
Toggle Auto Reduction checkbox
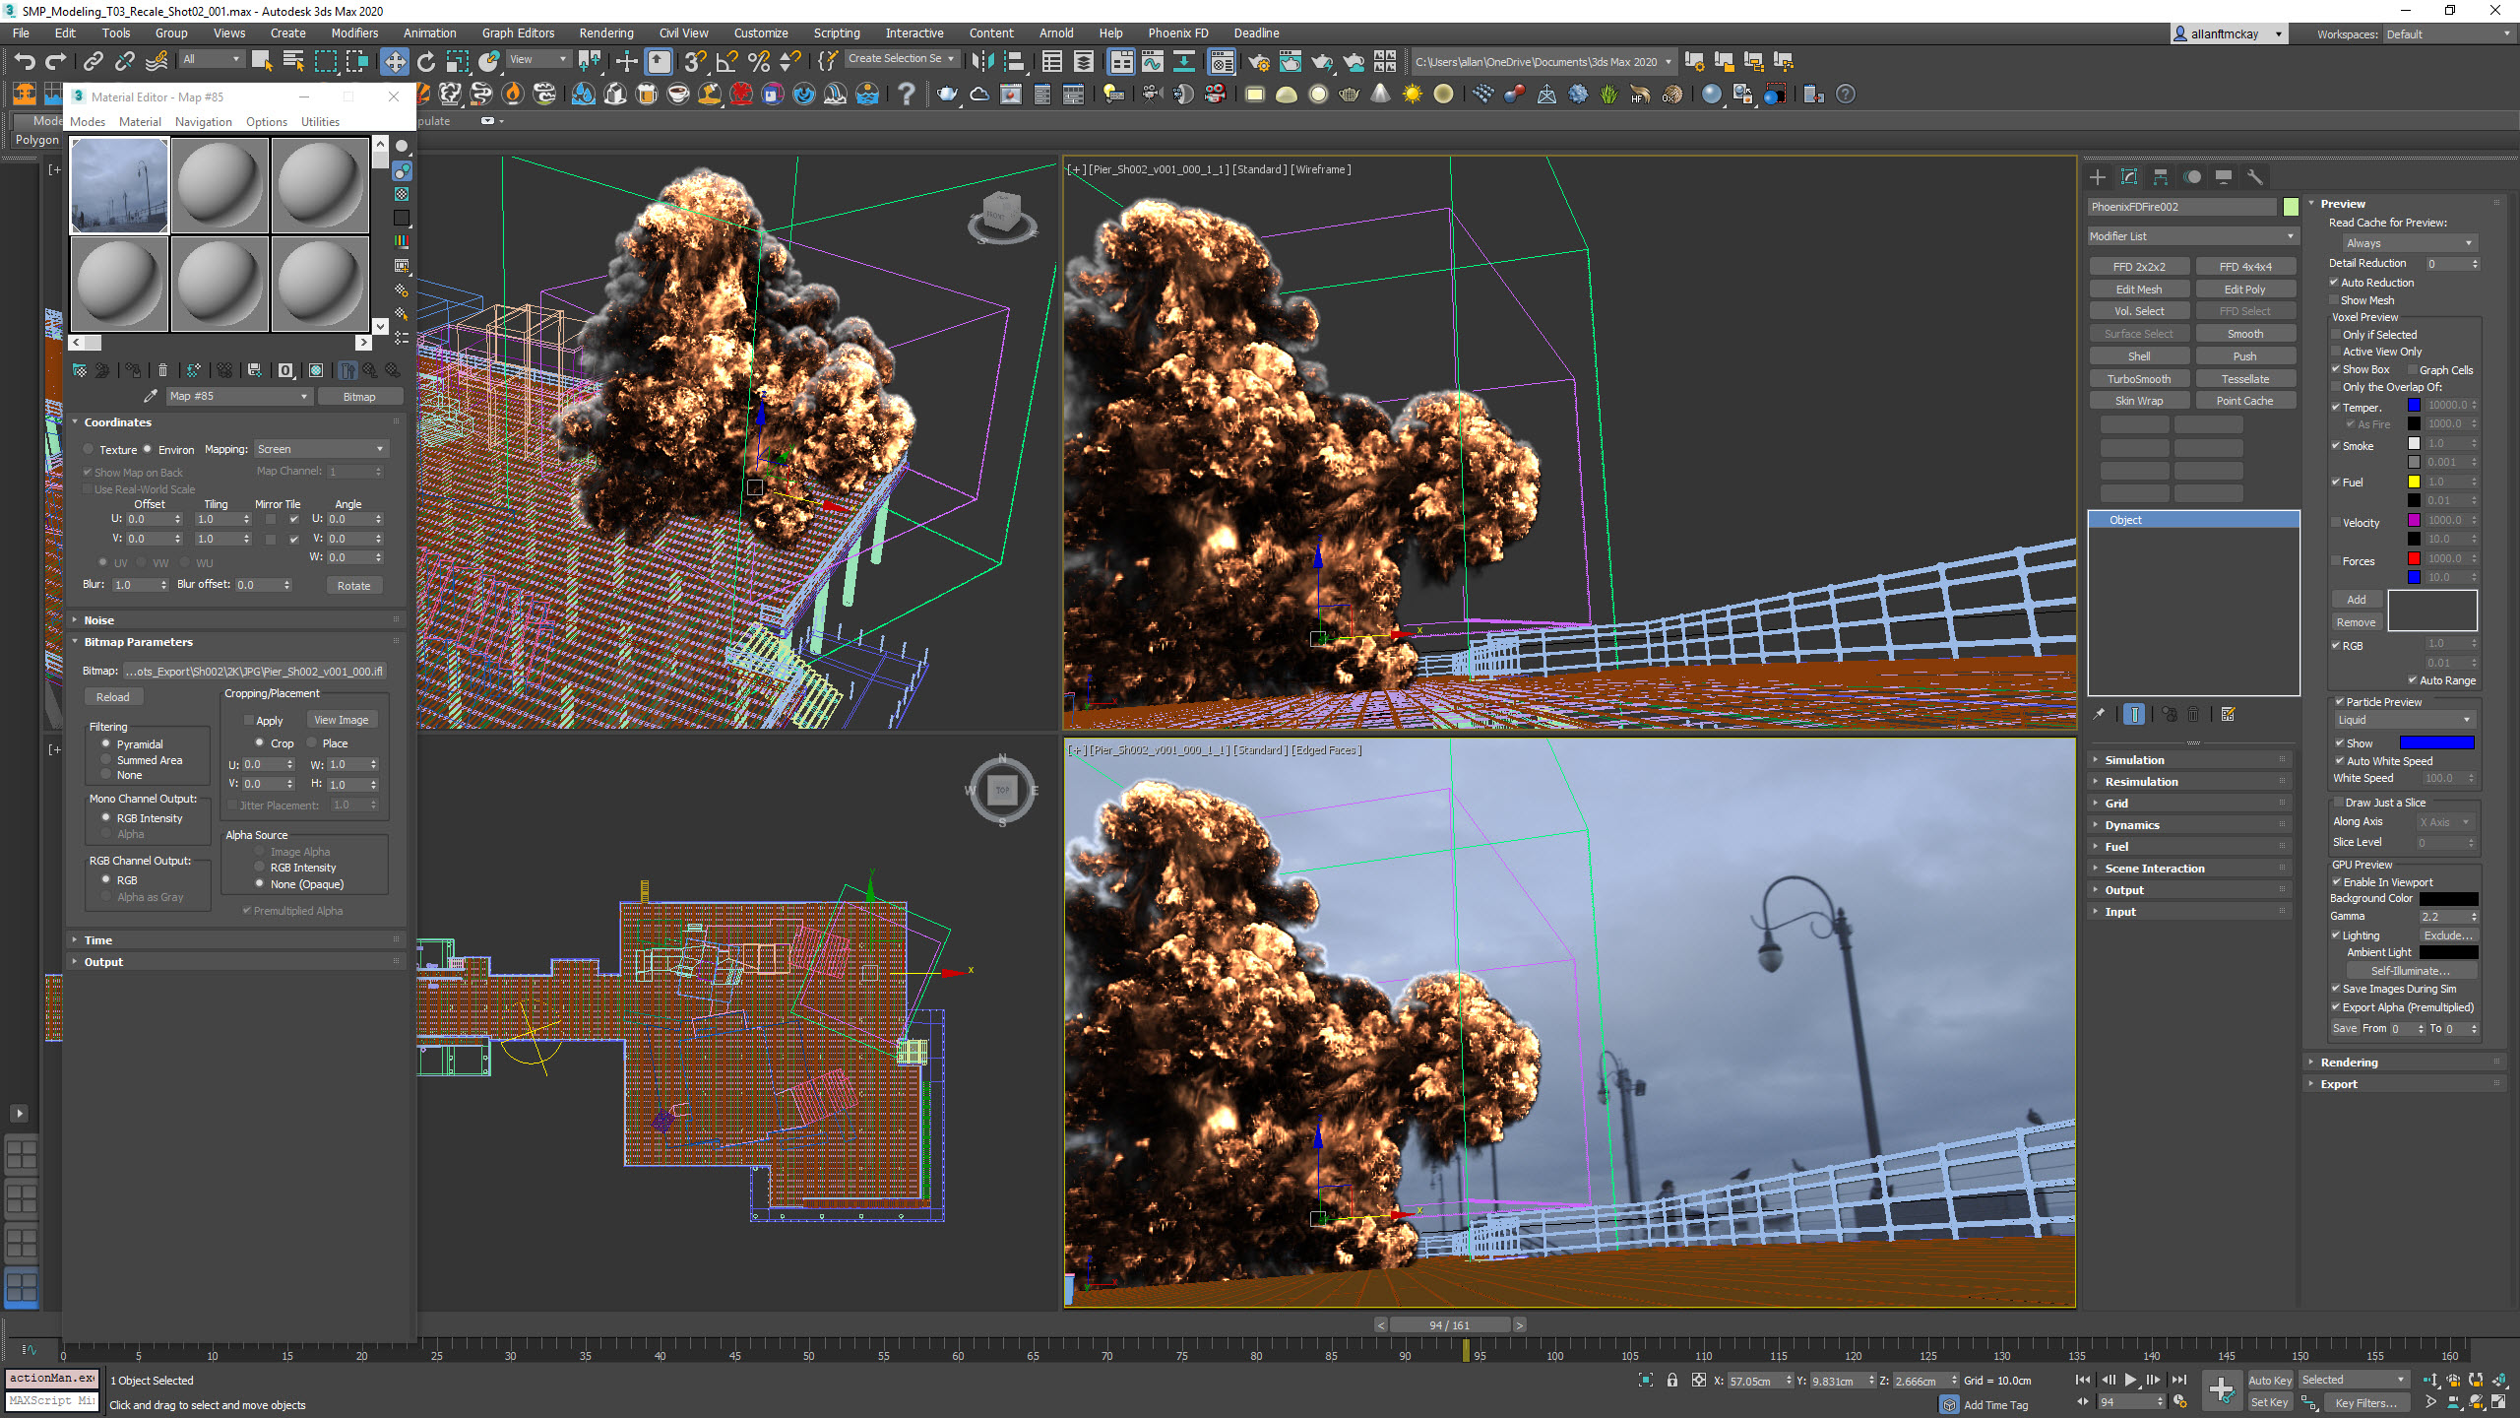(x=2334, y=283)
